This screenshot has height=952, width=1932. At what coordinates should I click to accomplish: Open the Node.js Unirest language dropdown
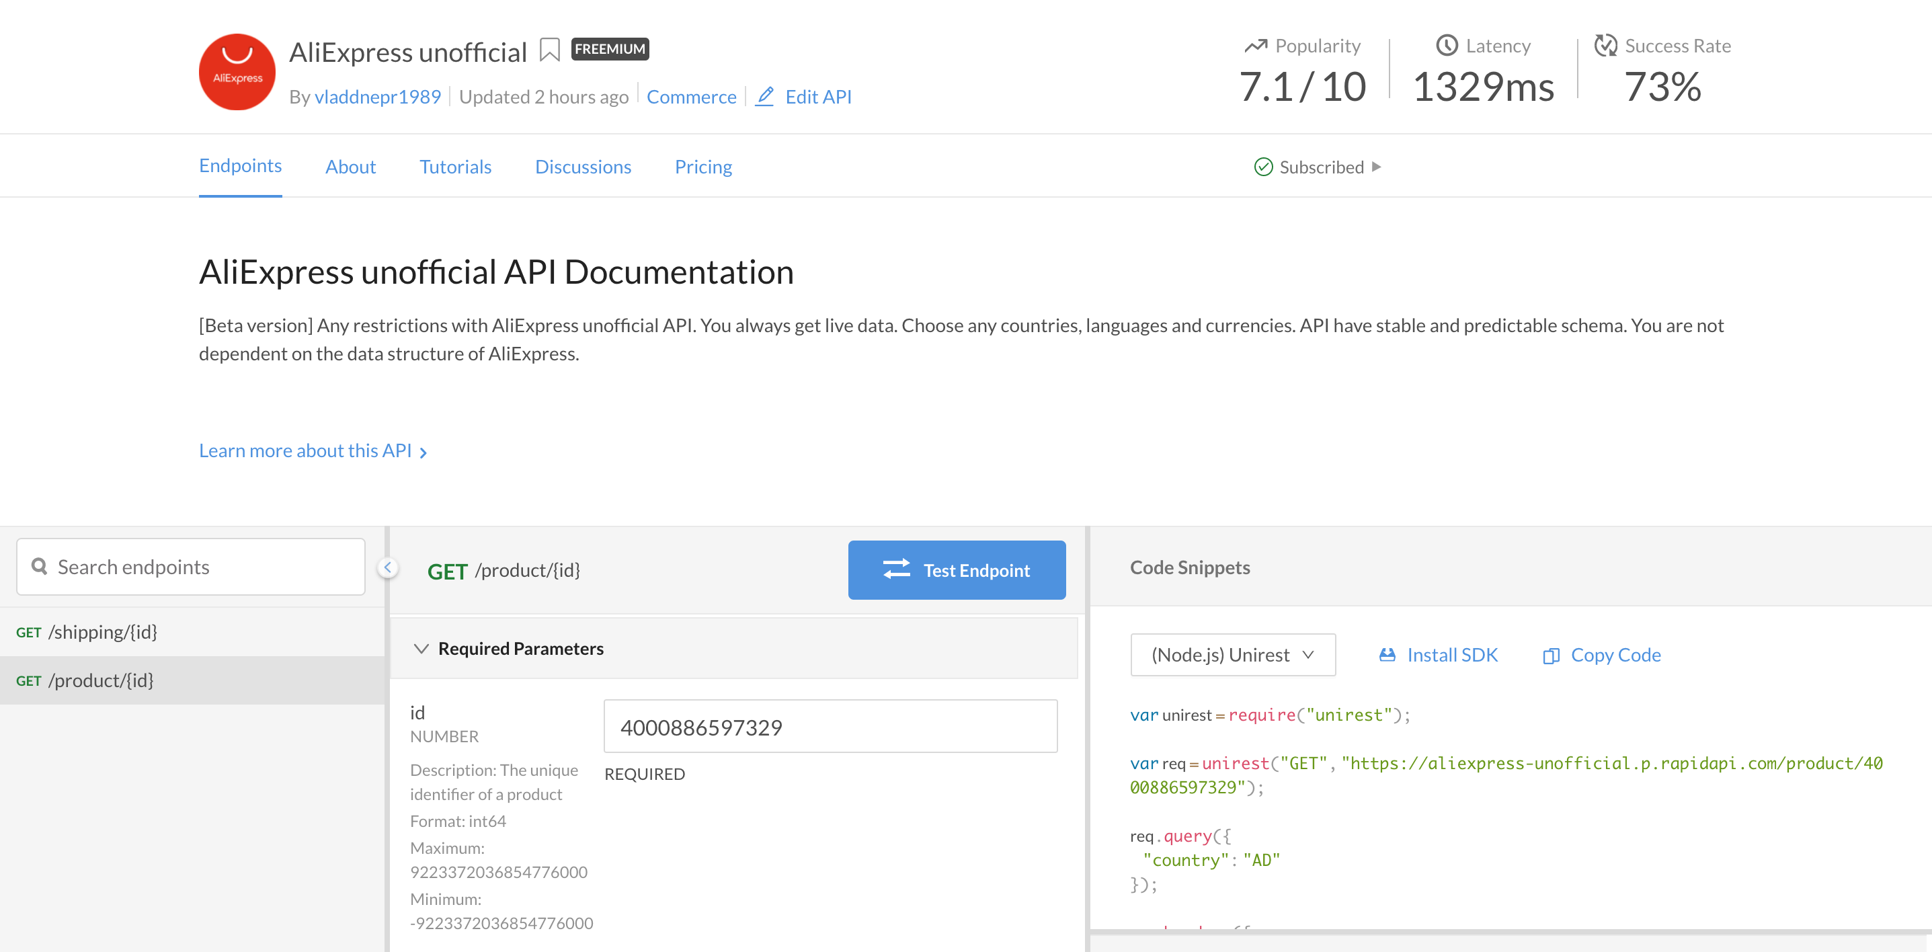pos(1232,654)
